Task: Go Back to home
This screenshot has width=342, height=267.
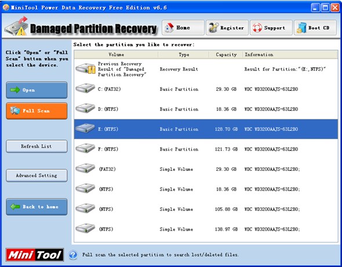Action: (37, 207)
